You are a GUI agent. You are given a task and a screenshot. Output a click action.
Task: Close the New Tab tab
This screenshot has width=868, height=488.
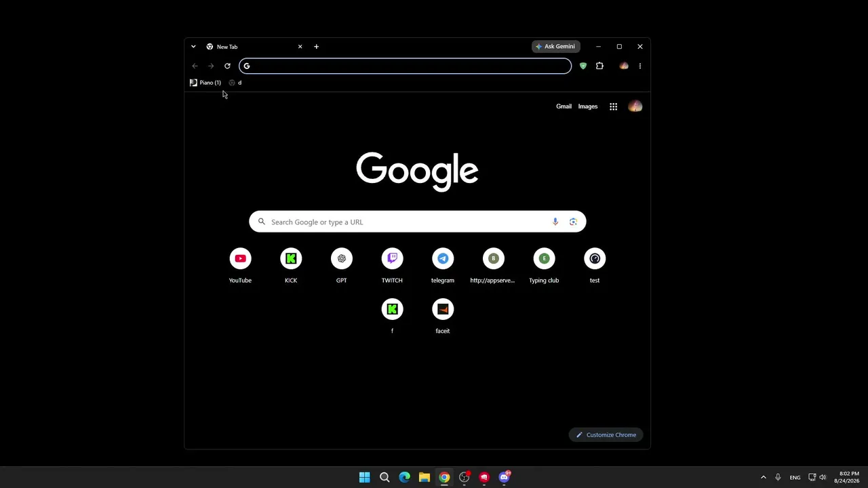click(300, 47)
